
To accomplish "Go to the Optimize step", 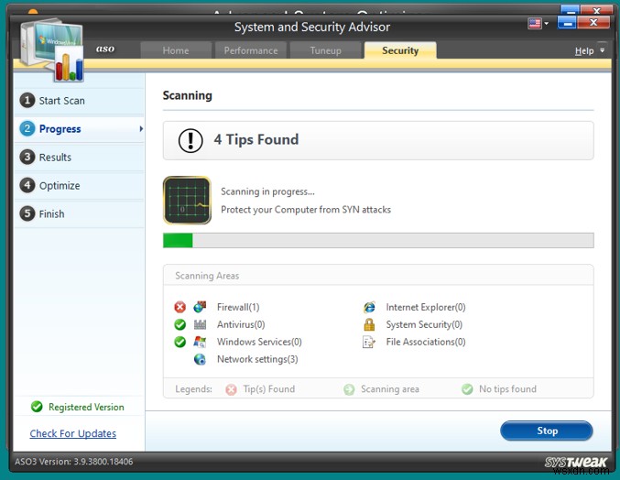I will [79, 185].
